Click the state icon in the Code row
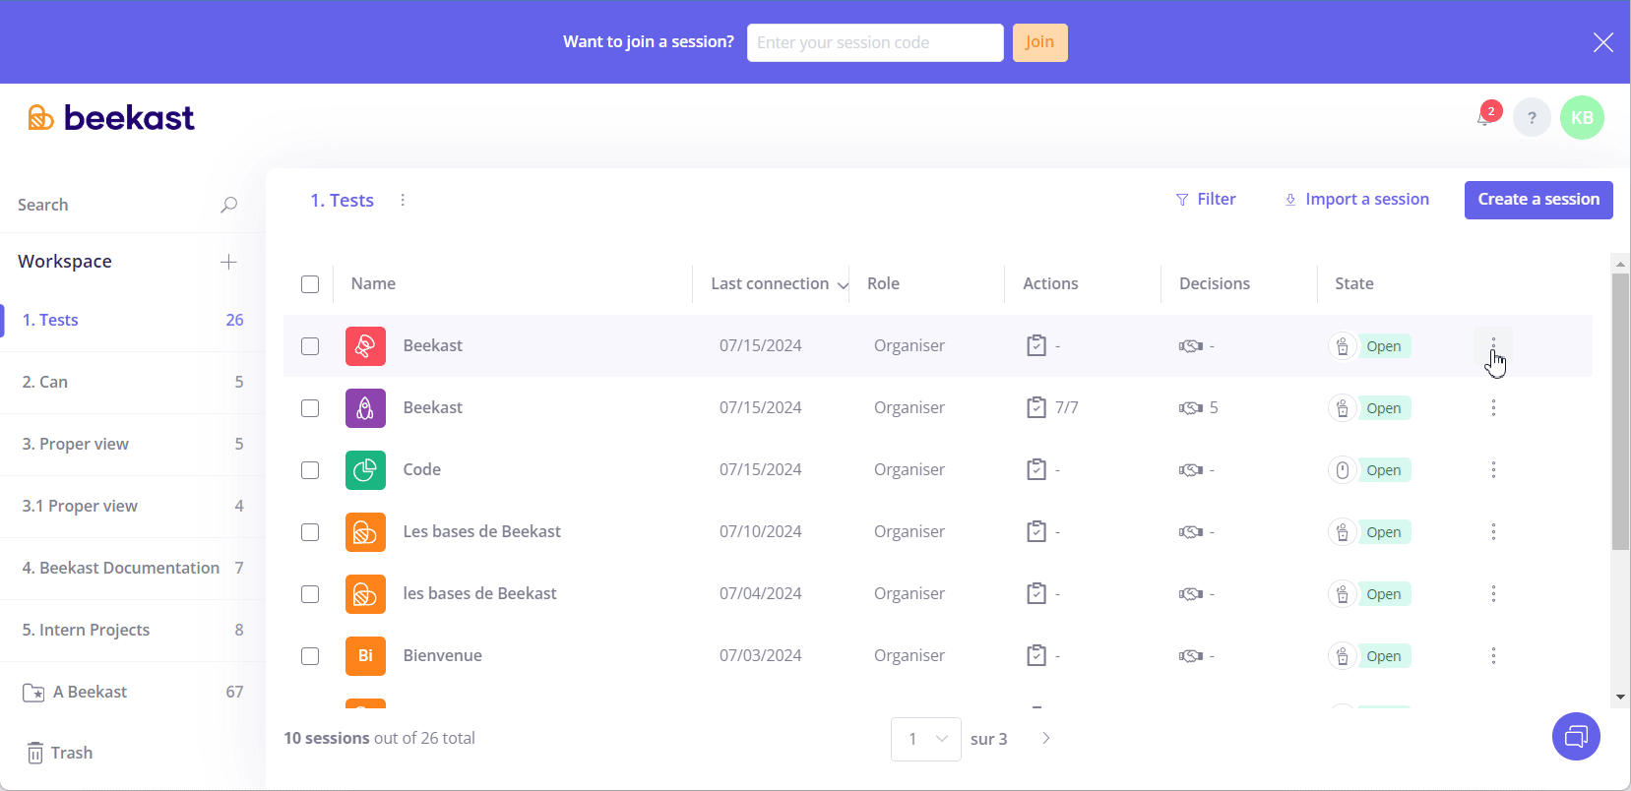Viewport: 1631px width, 791px height. (1343, 470)
